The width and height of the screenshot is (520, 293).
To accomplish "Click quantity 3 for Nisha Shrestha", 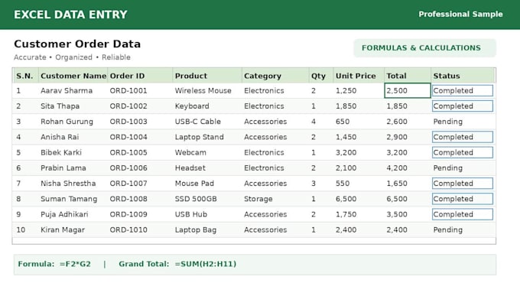I will tap(314, 184).
